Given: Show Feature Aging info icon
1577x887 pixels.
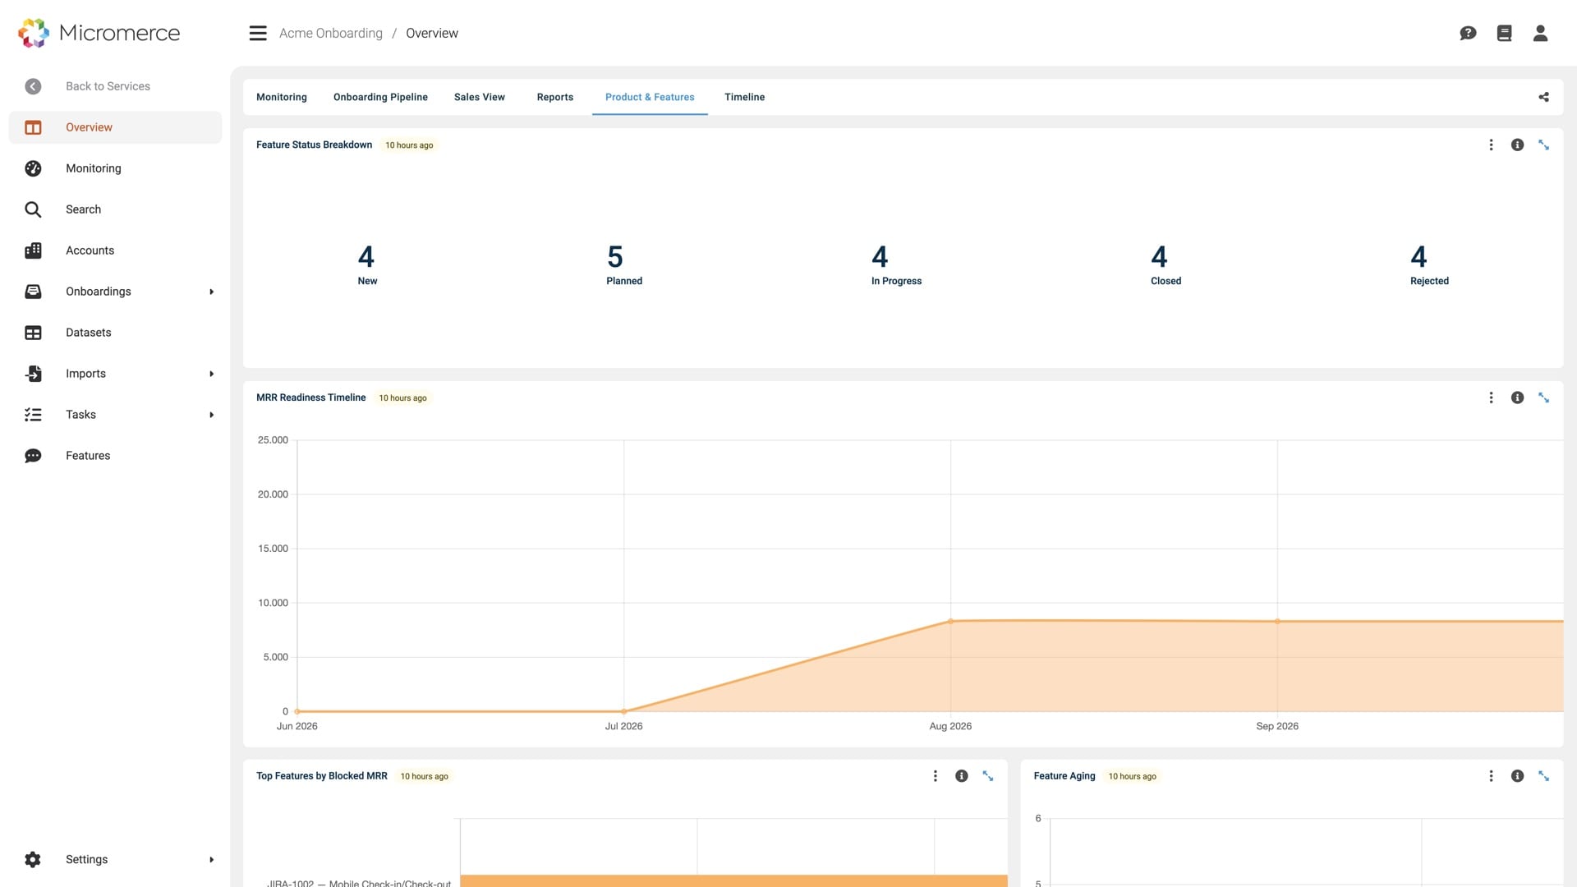Looking at the screenshot, I should click(x=1517, y=776).
